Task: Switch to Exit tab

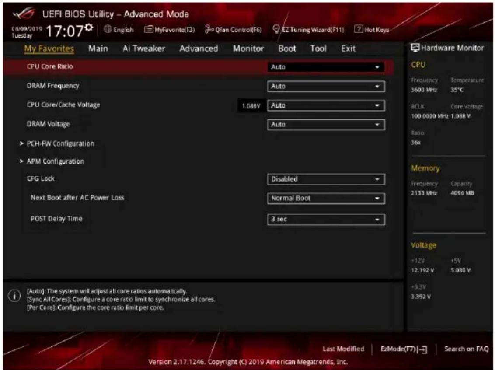Action: 348,49
